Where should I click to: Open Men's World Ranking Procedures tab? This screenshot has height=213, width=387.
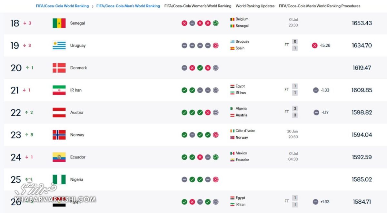320,6
